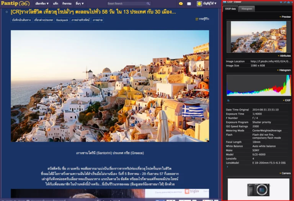Click the ภาพถ่ายทิวทัศน์ tag
294x201 pixels.
tap(80, 20)
